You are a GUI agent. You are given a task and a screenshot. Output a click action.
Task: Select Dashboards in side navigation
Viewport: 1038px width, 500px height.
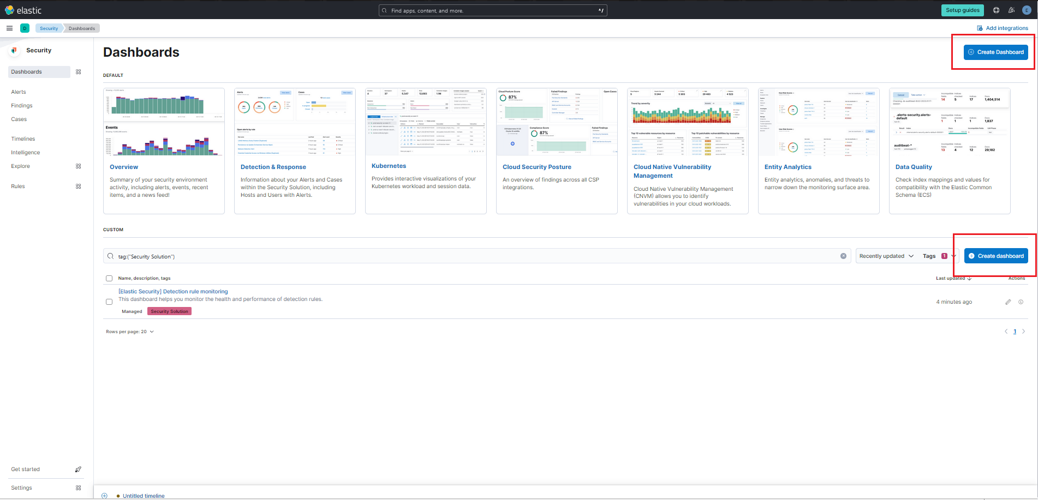[39, 72]
